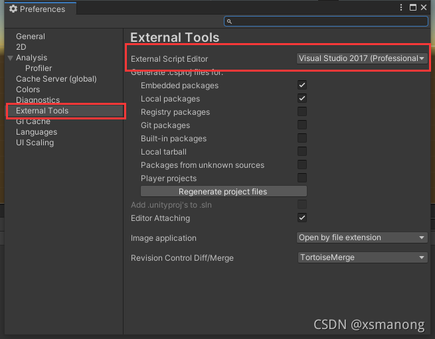Screen dimensions: 435x339
Task: Uncheck the Local packages checkbox
Action: pos(302,98)
